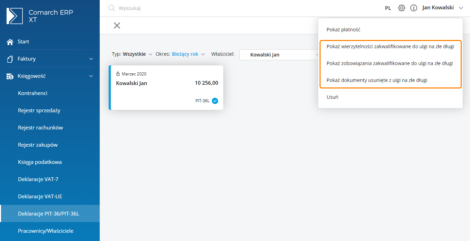The width and height of the screenshot is (470, 241).
Task: Close the view with the X icon
Action: (x=117, y=25)
